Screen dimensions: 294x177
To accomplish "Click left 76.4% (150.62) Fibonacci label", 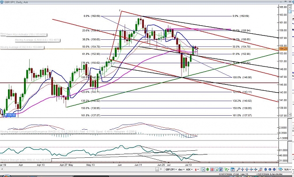I will click(x=91, y=63).
